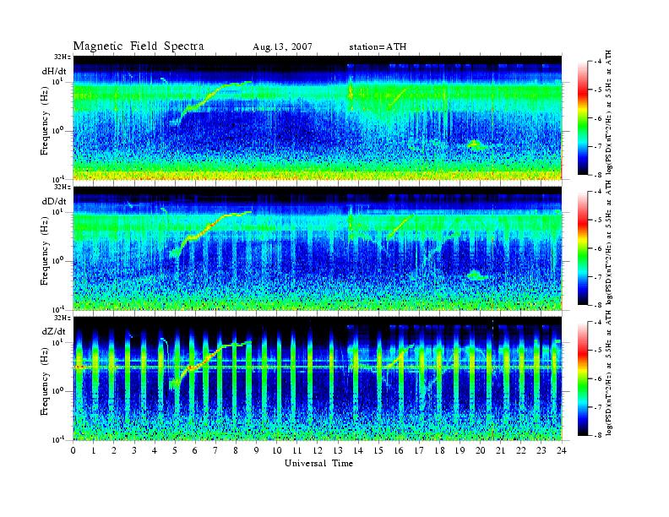Click the color scale bar beside dD/dt panel
Viewport: 669px width, 517px height.
click(583, 248)
